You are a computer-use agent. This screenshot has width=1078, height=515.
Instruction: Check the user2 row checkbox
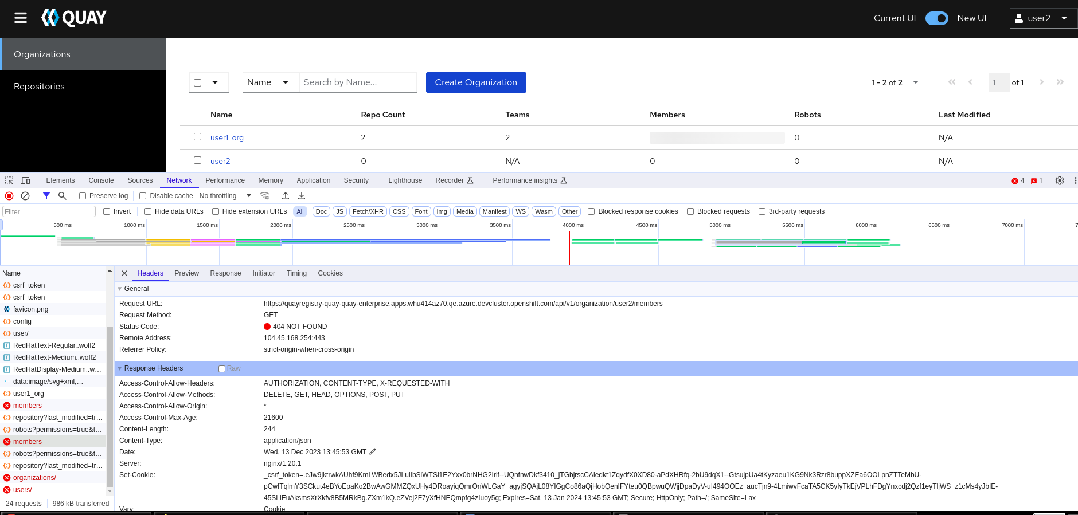(198, 160)
